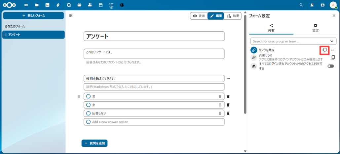Collapse the left navigation with toggle icon
Screen dimensions: 340x154
point(71,16)
